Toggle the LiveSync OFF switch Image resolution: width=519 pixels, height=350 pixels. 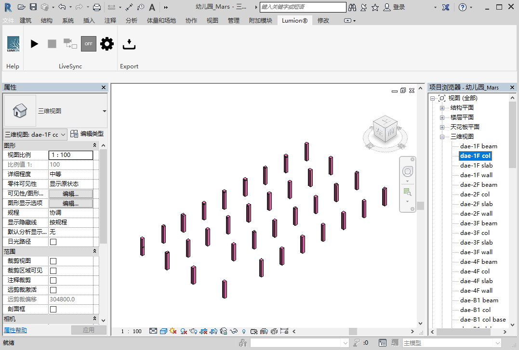coord(88,44)
